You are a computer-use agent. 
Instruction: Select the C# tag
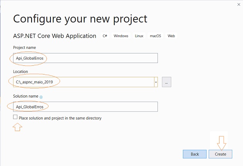click(x=105, y=36)
